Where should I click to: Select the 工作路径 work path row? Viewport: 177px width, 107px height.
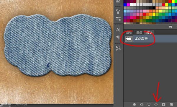click(150, 39)
